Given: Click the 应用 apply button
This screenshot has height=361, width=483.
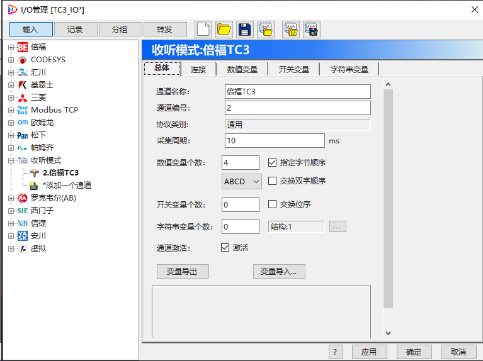Looking at the screenshot, I should point(369,352).
